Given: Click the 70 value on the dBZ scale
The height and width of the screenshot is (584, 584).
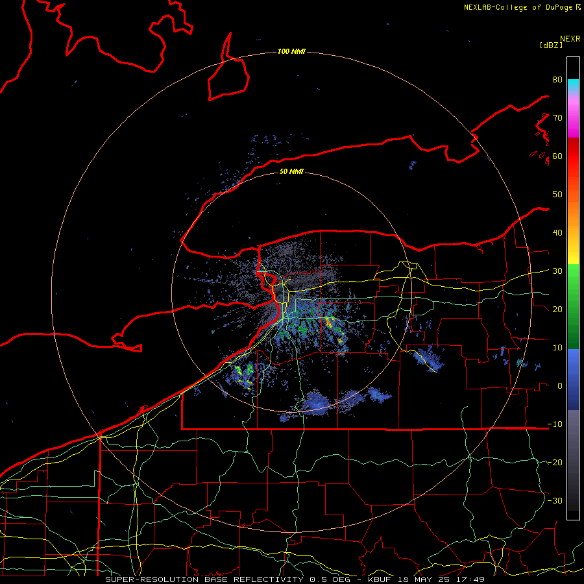Looking at the screenshot, I should pyautogui.click(x=557, y=118).
